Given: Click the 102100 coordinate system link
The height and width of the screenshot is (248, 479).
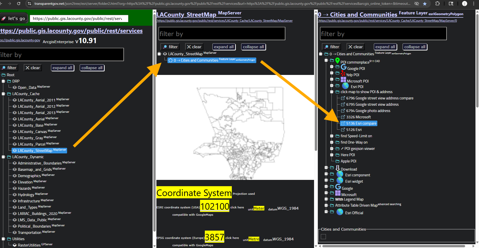Looking at the screenshot, I should point(215,206).
